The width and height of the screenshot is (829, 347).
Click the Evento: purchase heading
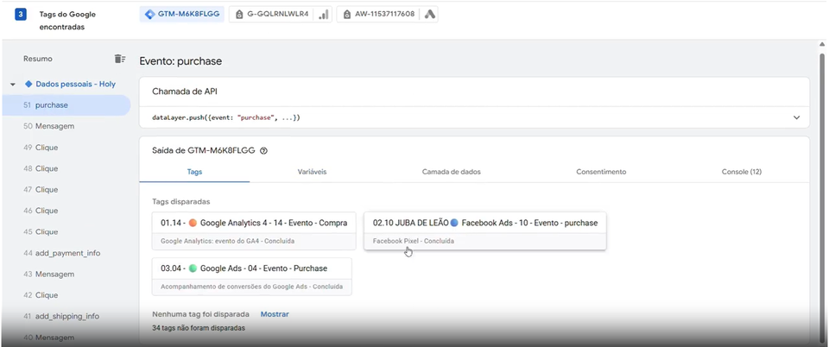180,61
